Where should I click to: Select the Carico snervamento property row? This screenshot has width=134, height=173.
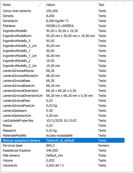(63, 11)
